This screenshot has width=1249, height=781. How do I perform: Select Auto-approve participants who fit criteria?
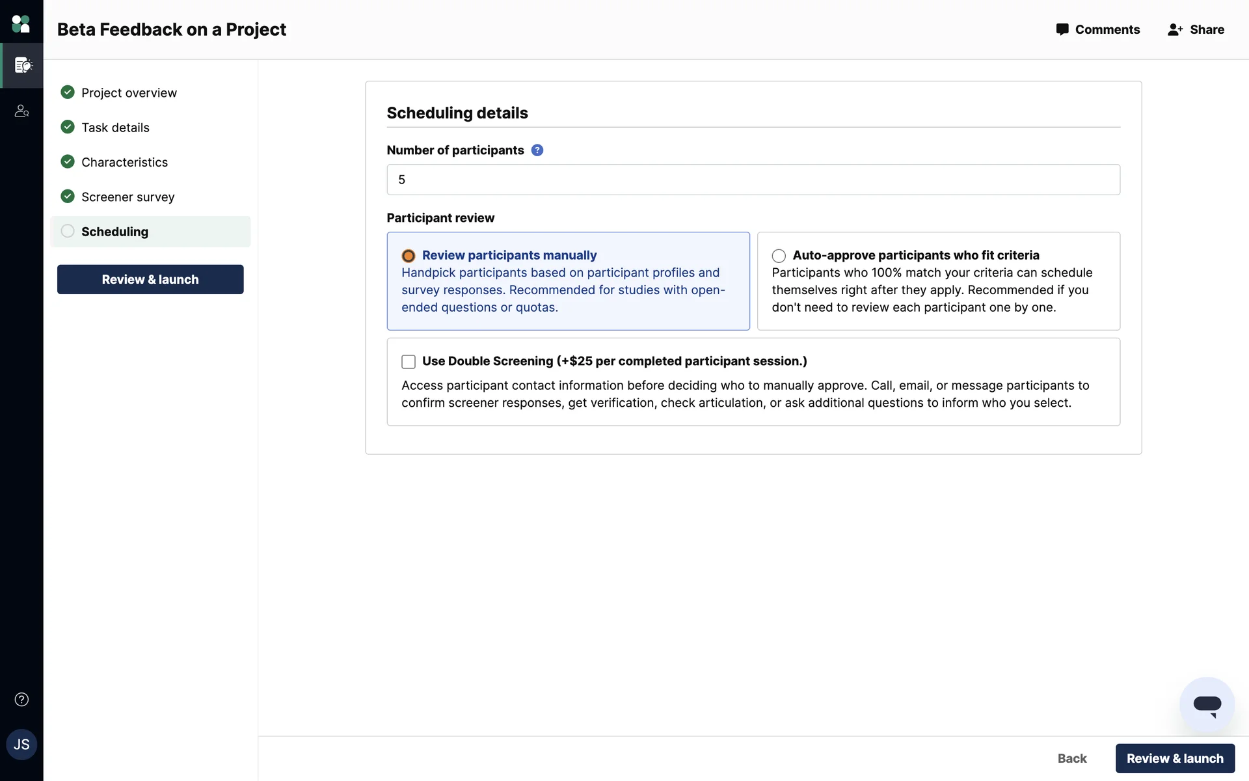pyautogui.click(x=779, y=256)
